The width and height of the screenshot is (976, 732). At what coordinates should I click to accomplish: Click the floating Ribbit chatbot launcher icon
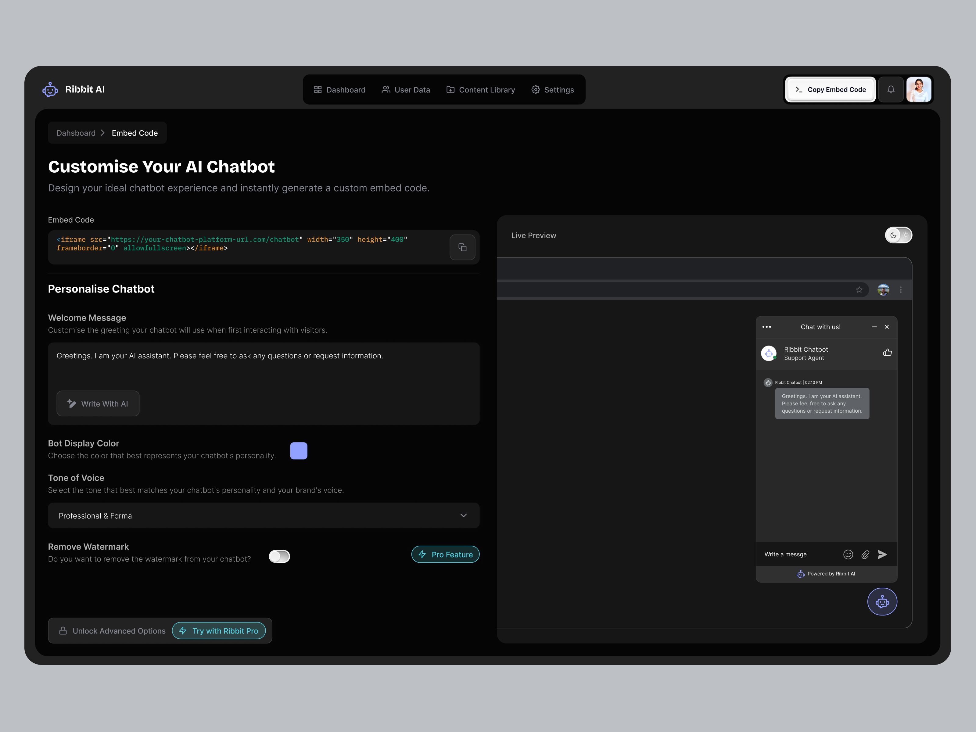882,601
